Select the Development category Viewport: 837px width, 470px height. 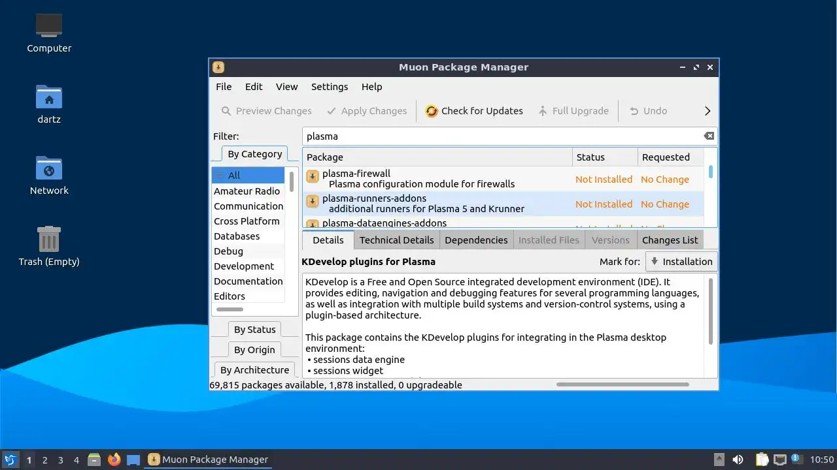[248, 266]
